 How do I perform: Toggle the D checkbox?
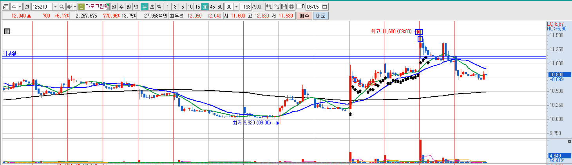coord(299,7)
